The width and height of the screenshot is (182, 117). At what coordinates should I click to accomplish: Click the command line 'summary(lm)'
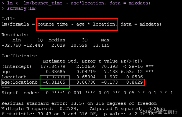(22, 9)
